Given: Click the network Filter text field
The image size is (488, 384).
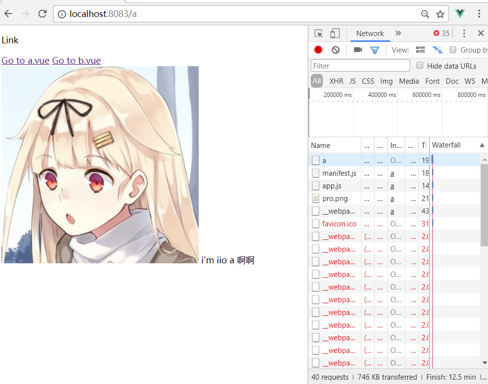Looking at the screenshot, I should click(360, 66).
